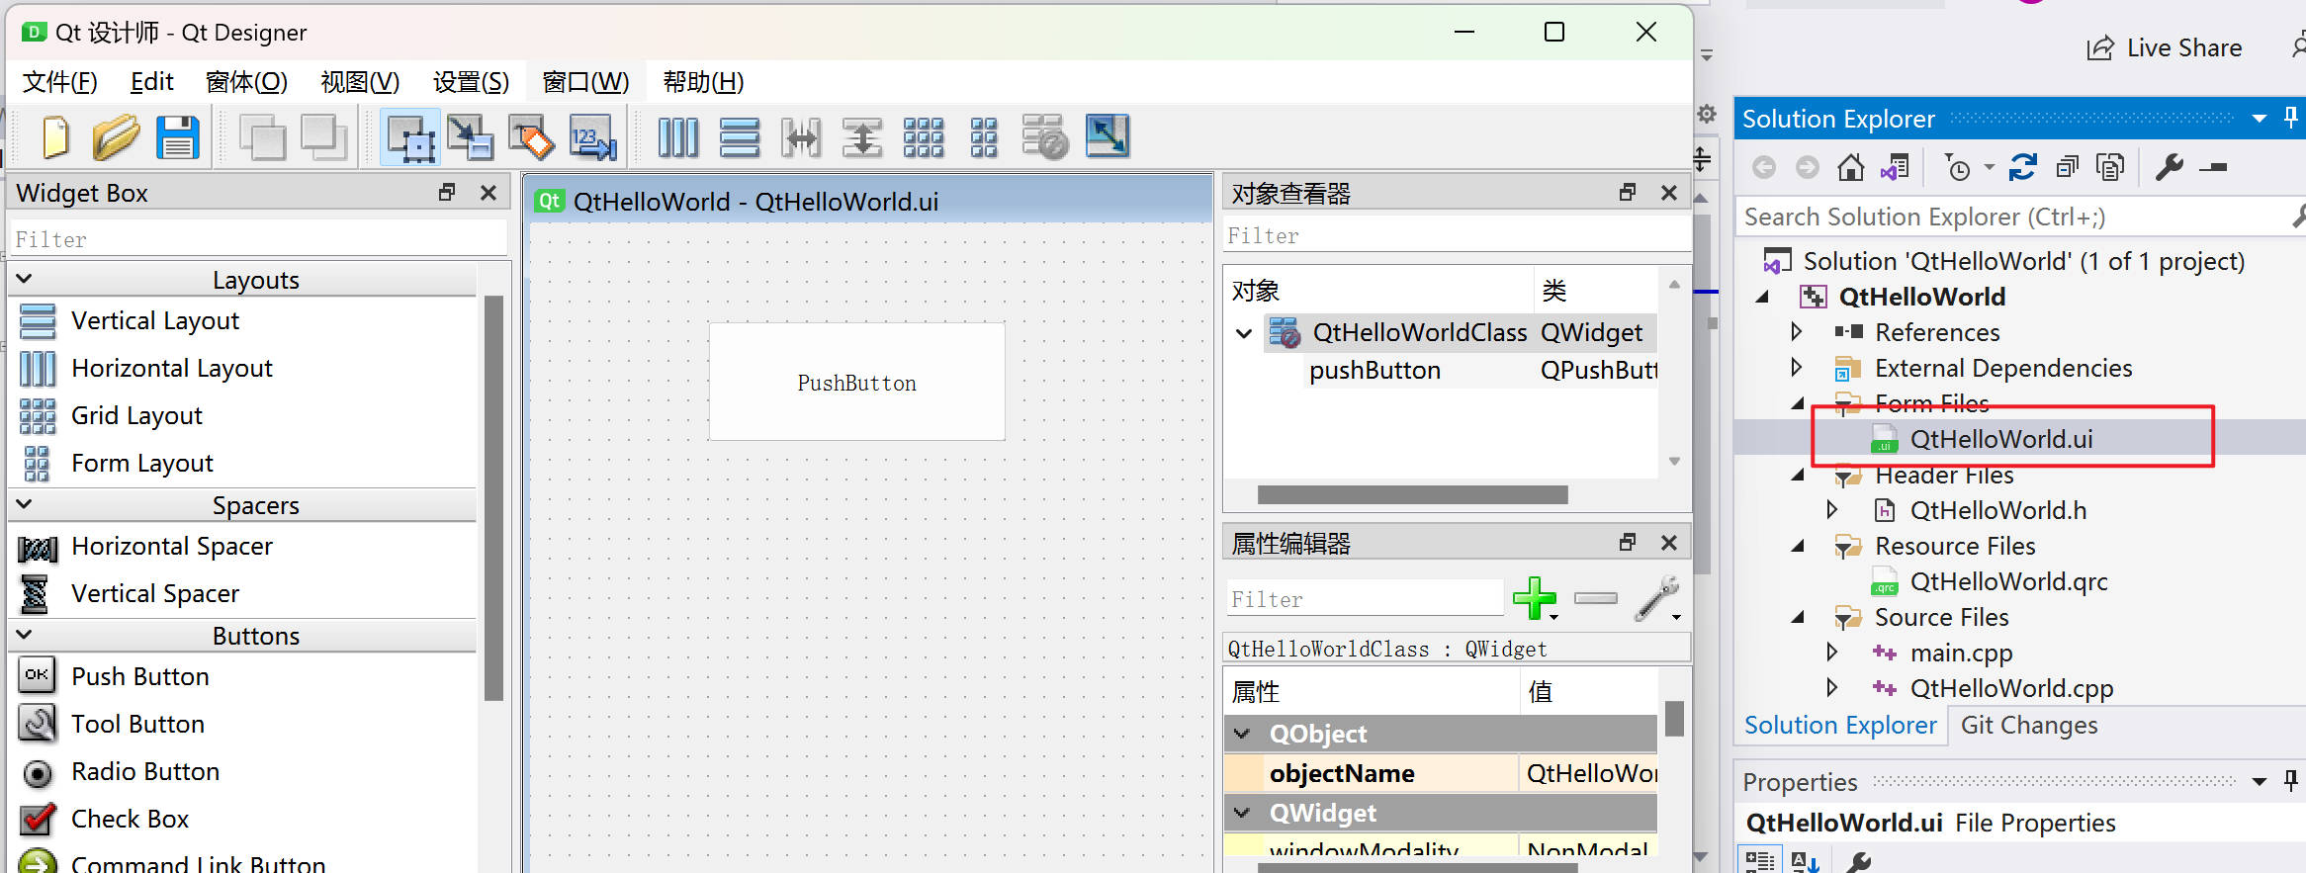The width and height of the screenshot is (2306, 873).
Task: Select Grid Layout in Widget Box
Action: point(136,415)
